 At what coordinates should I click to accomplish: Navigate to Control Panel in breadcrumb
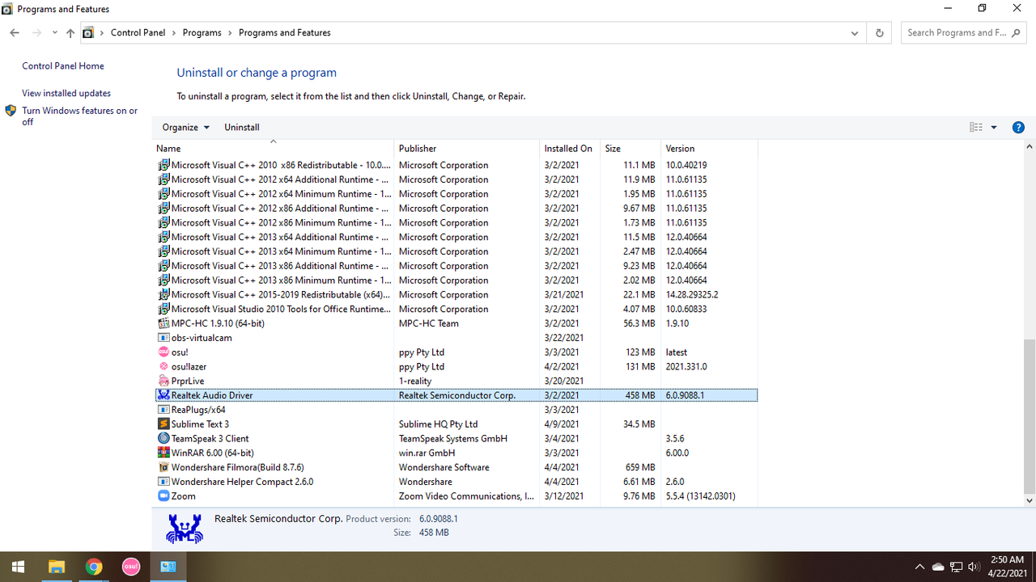coord(138,33)
